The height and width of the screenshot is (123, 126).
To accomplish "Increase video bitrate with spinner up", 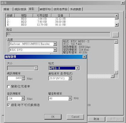I will 23,77.
